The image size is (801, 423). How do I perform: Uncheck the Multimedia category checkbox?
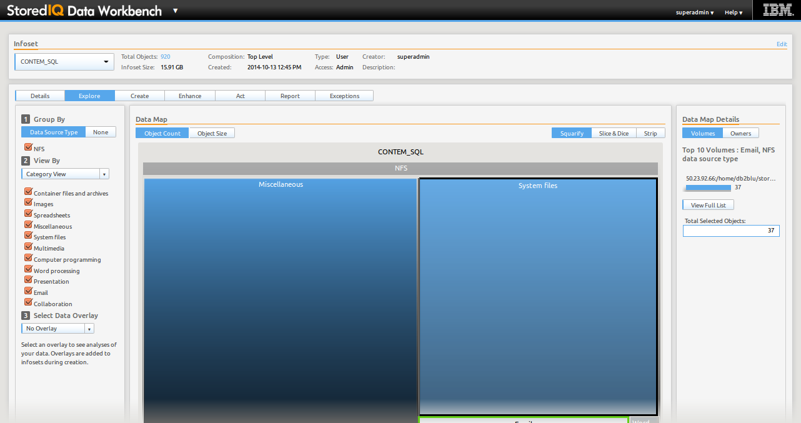tap(27, 247)
